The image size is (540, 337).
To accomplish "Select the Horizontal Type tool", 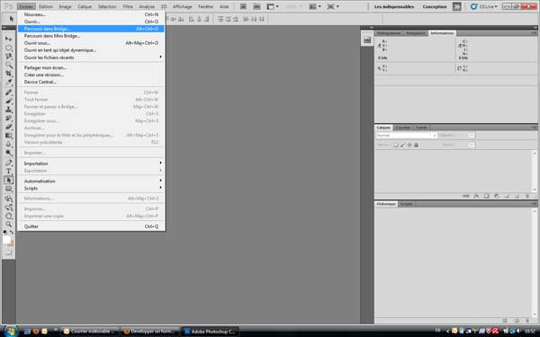I will (9, 171).
